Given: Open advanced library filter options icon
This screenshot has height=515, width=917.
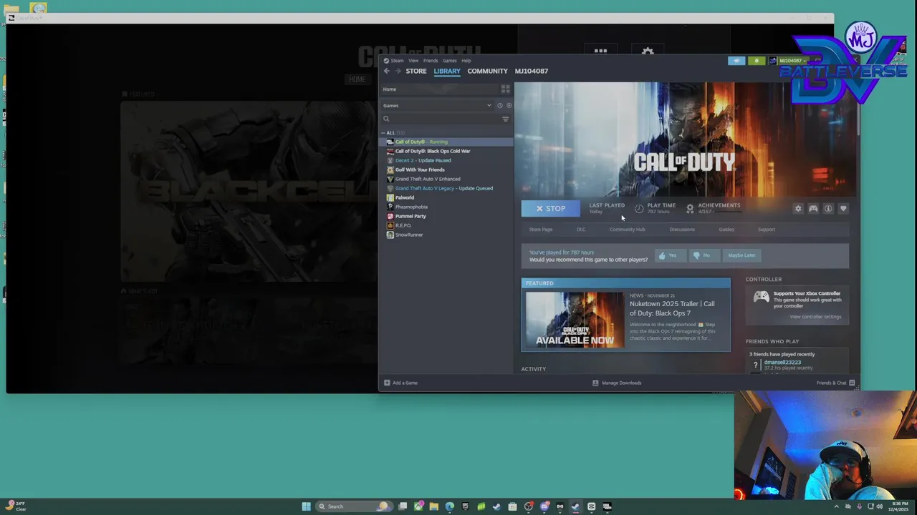Looking at the screenshot, I should [x=505, y=119].
